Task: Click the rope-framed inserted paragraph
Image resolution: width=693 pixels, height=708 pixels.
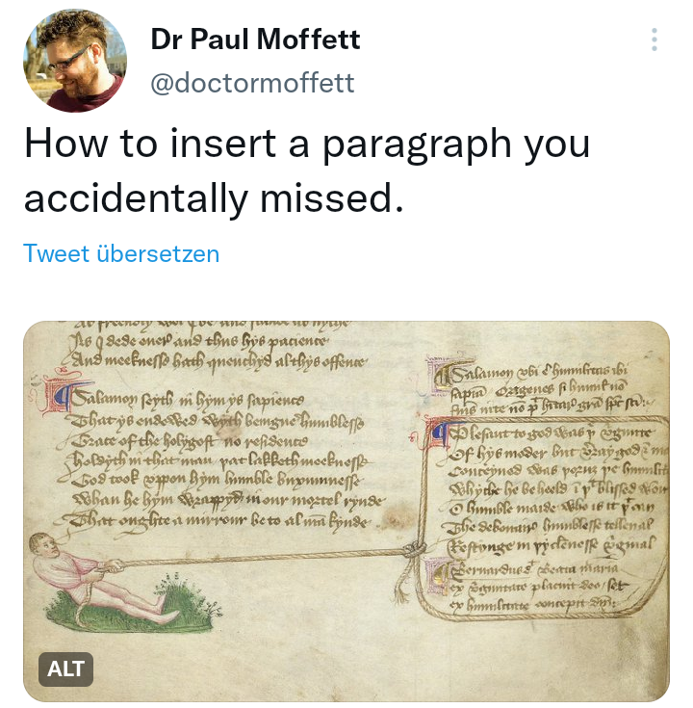Action: (x=545, y=516)
